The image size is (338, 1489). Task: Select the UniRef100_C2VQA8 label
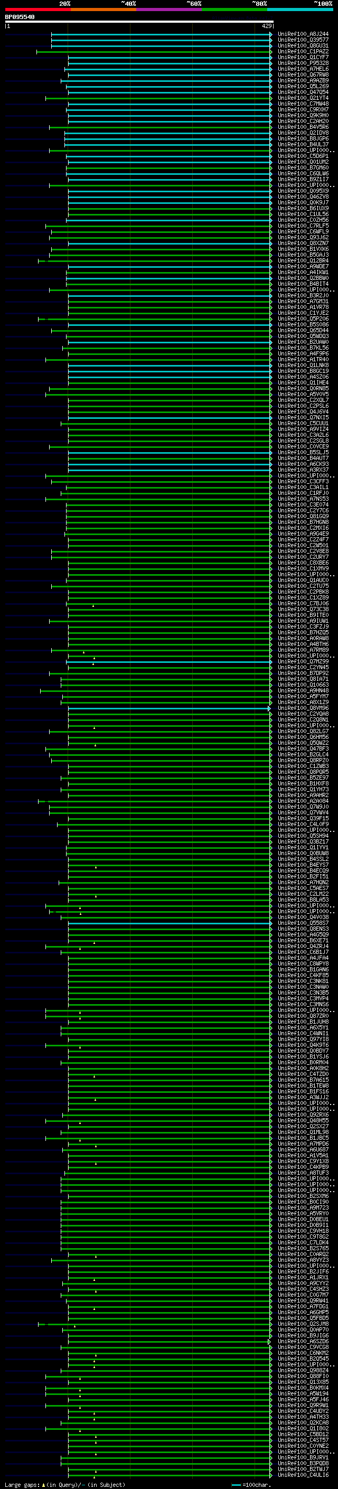point(303,714)
